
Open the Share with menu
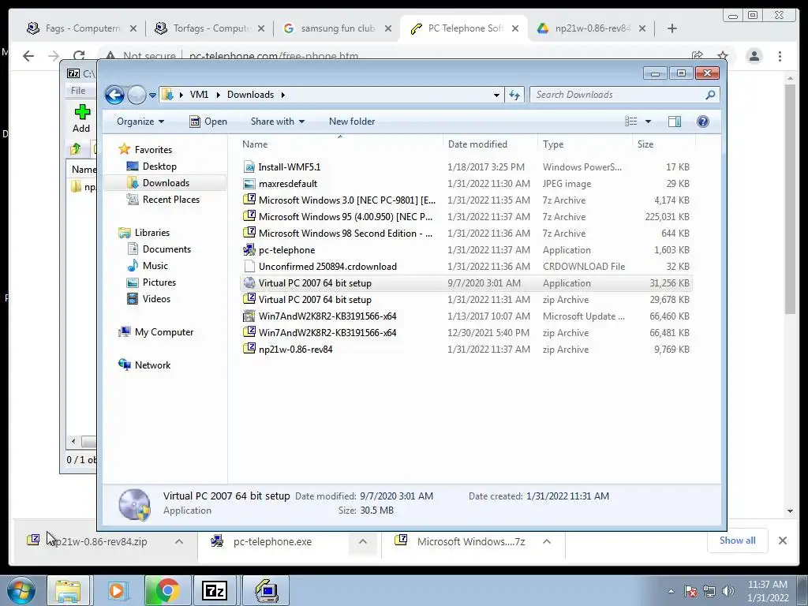pyautogui.click(x=277, y=122)
